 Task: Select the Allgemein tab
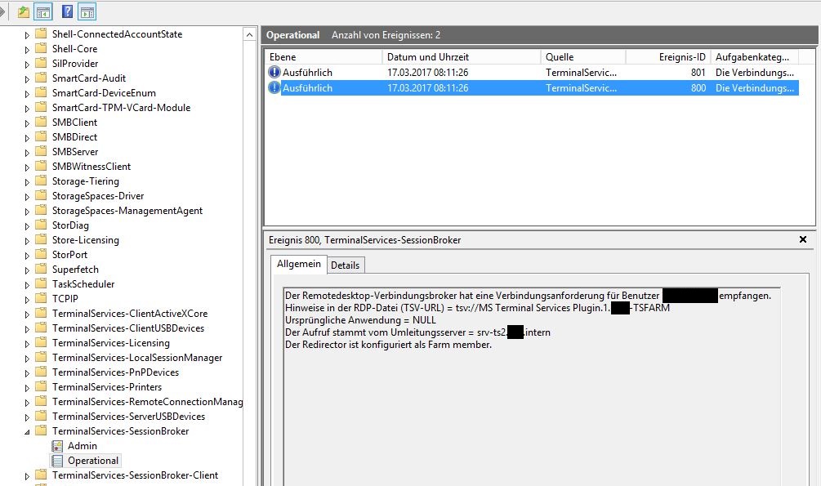point(298,265)
